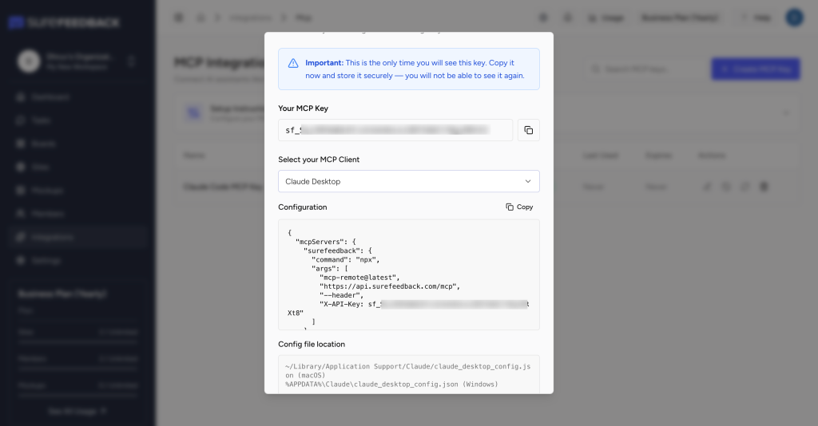Click the Config file location heading
Image resolution: width=818 pixels, height=426 pixels.
coord(312,345)
